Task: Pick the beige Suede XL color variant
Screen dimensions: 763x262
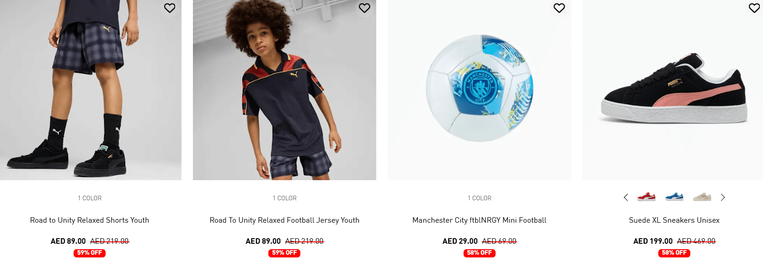Action: [702, 197]
